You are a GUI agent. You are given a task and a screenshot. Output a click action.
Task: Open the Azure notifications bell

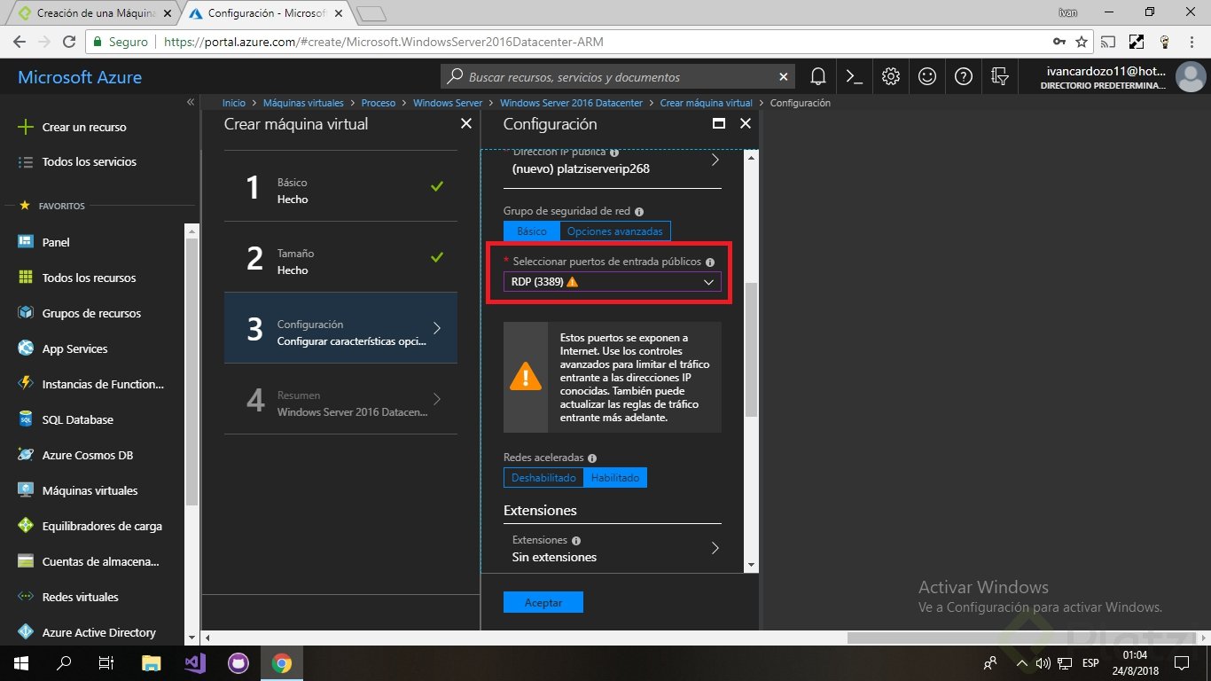(x=818, y=77)
